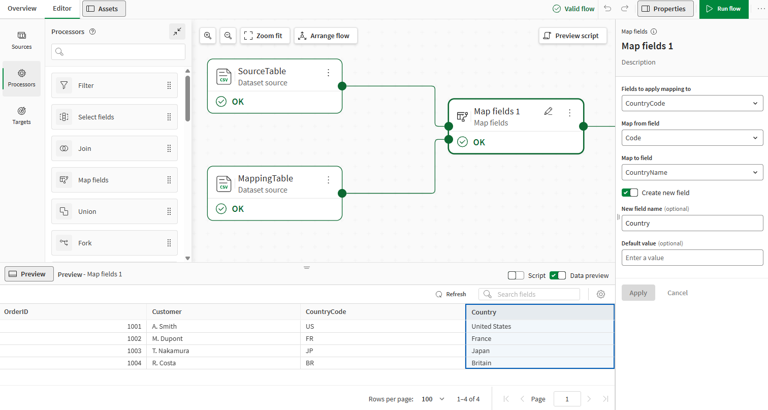Click the Join processor icon
This screenshot has height=410, width=768.
coord(64,148)
